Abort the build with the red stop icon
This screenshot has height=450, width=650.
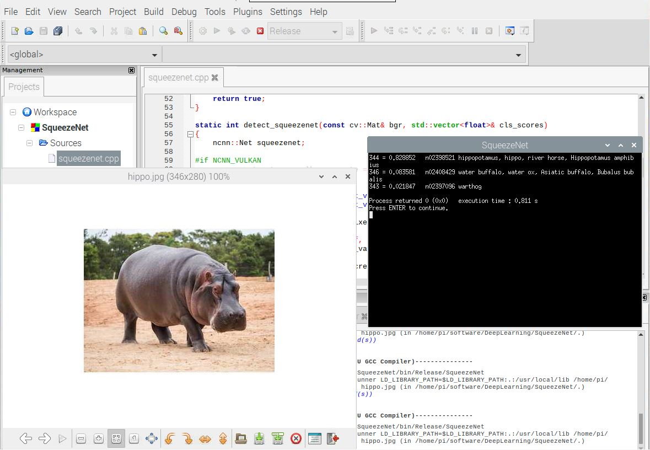coord(260,31)
